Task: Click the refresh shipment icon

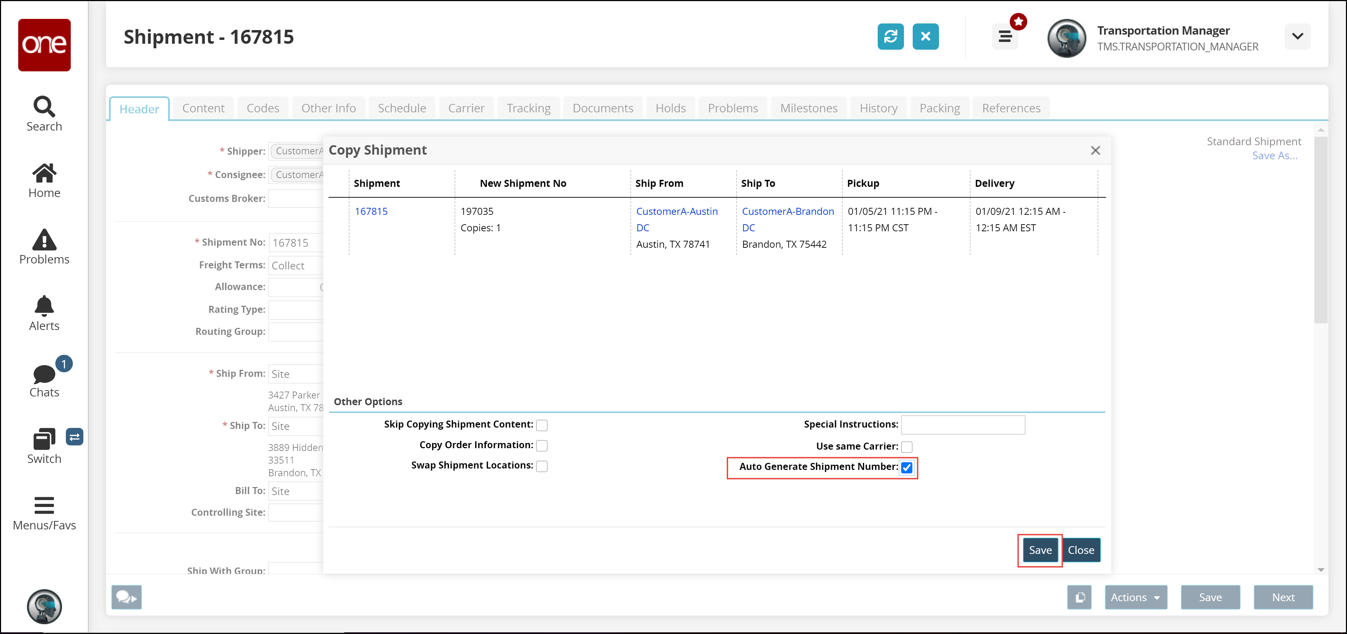Action: pyautogui.click(x=890, y=36)
